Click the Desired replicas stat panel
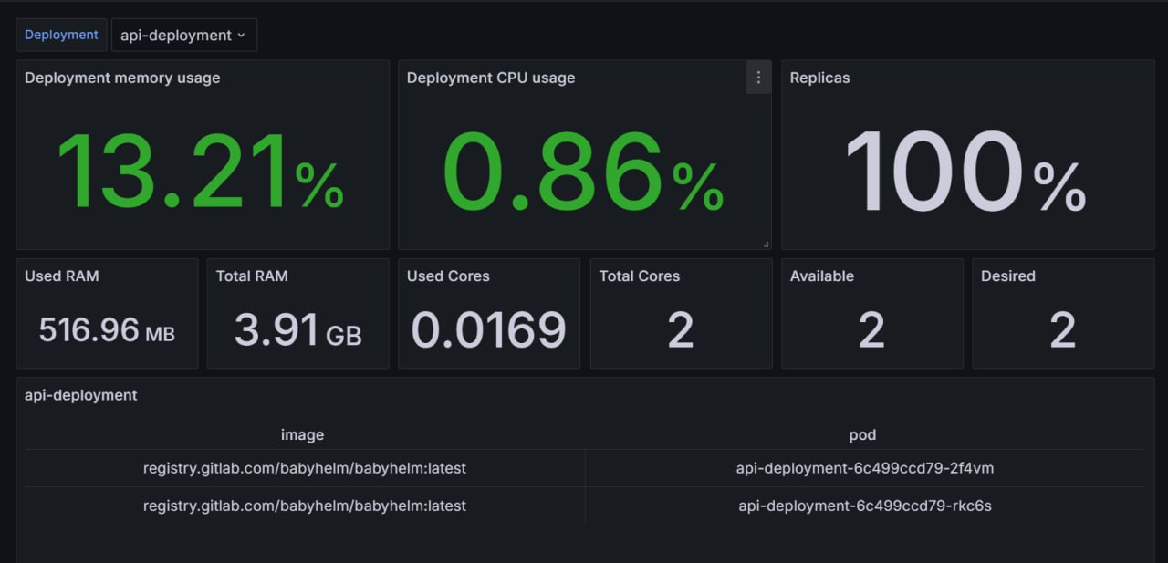Viewport: 1168px width, 563px height. (1063, 313)
